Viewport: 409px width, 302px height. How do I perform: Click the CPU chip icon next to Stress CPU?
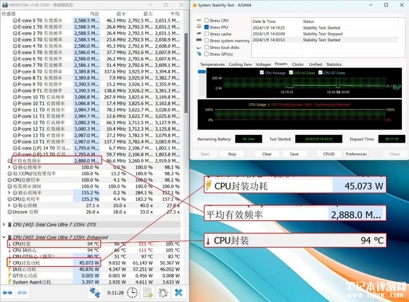point(199,20)
